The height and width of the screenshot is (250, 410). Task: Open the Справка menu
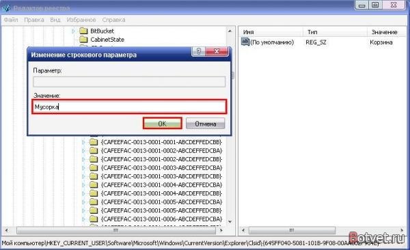[113, 20]
